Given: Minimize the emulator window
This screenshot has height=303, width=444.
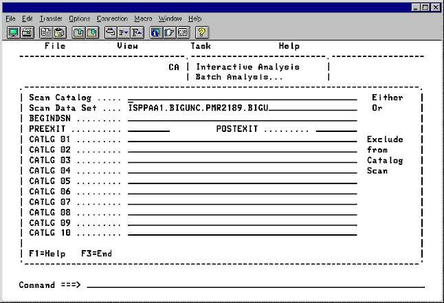Looking at the screenshot, I should pyautogui.click(x=415, y=8).
